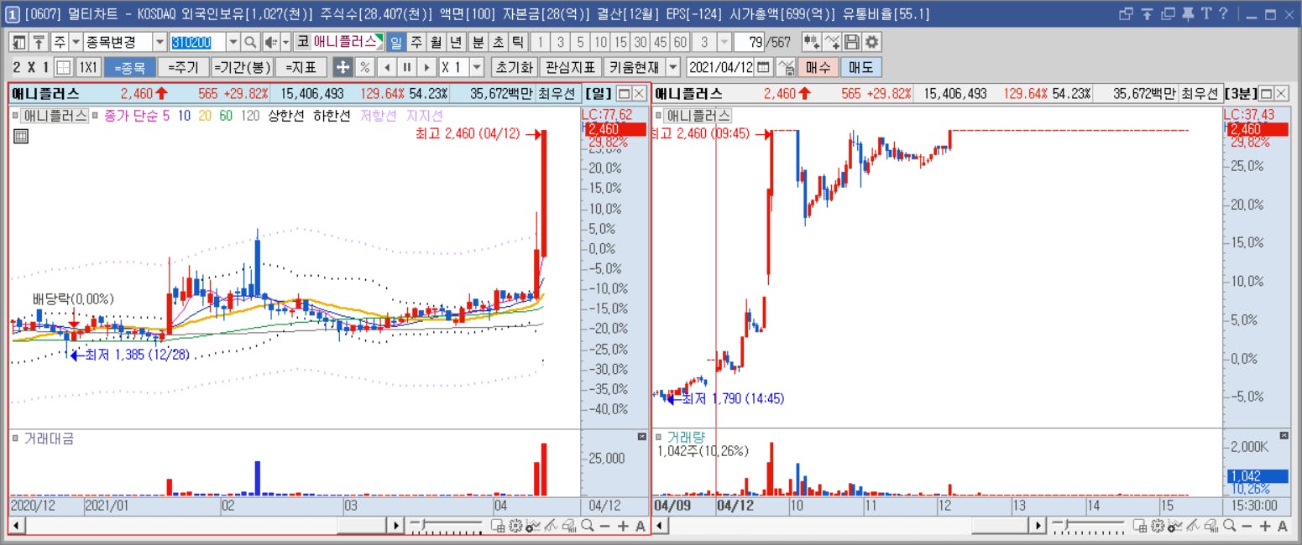Image resolution: width=1302 pixels, height=545 pixels.
Task: Open the calendar date picker icon
Action: click(764, 67)
